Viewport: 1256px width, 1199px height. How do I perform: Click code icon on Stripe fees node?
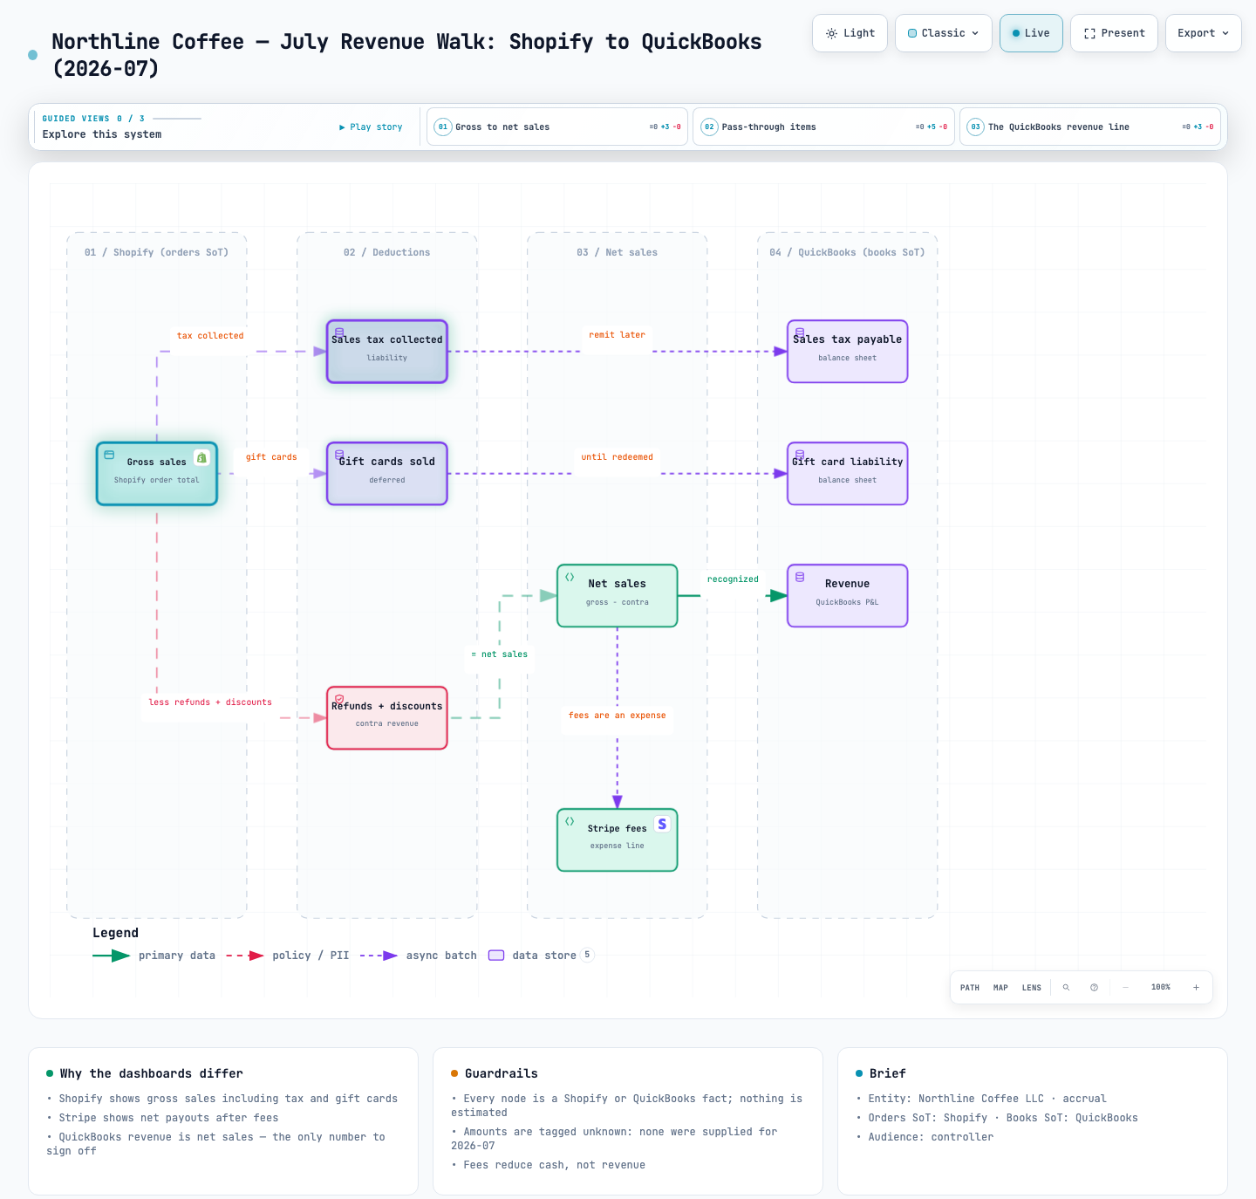point(570,821)
